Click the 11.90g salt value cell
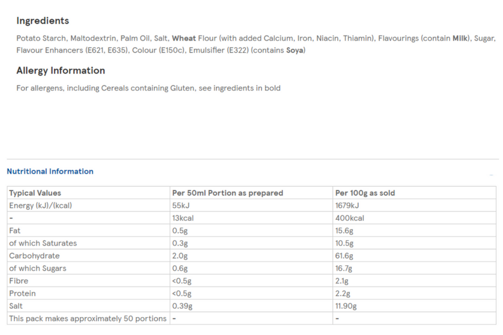Image resolution: width=503 pixels, height=335 pixels. 346,306
